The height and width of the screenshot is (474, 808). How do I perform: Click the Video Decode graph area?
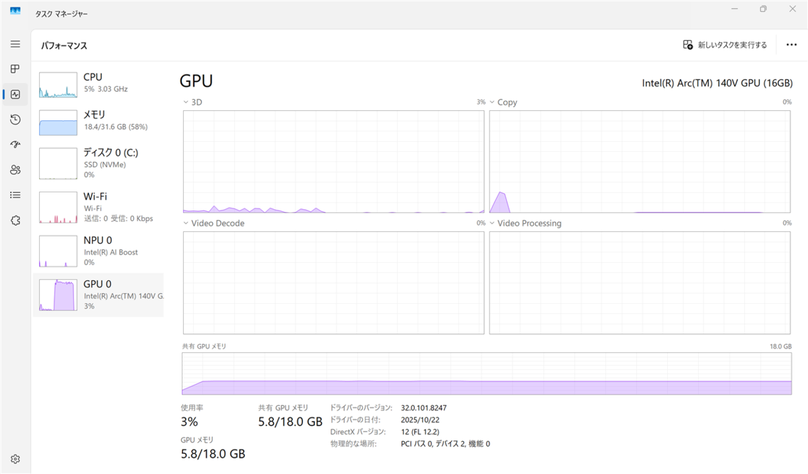click(333, 282)
